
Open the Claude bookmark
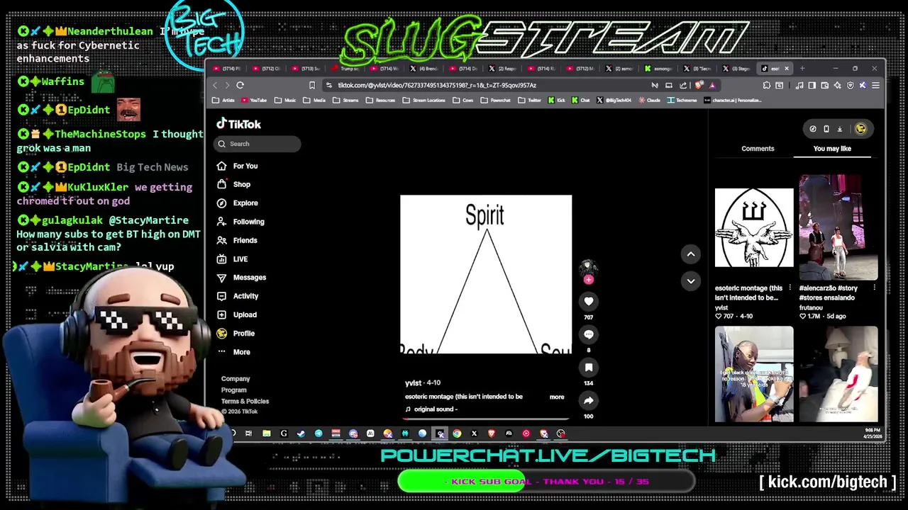click(648, 101)
